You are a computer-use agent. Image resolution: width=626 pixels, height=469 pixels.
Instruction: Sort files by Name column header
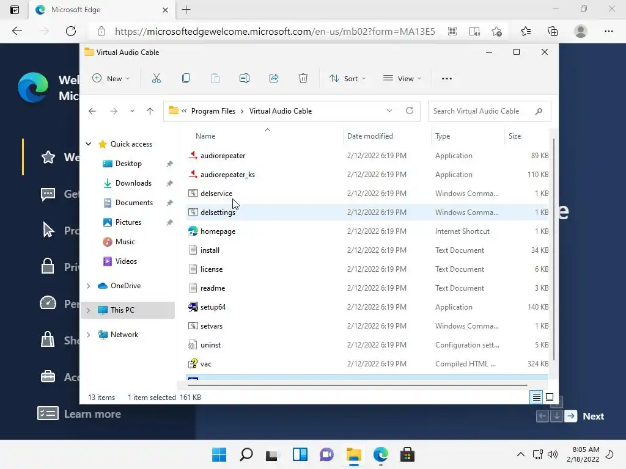click(205, 136)
